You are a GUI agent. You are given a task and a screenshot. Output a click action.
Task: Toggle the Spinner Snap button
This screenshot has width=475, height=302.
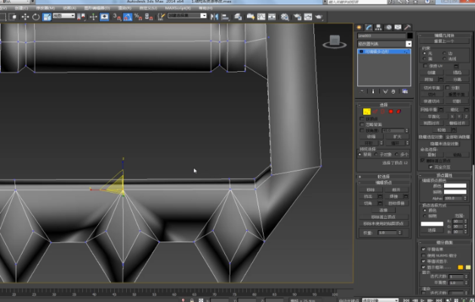[x=149, y=17]
